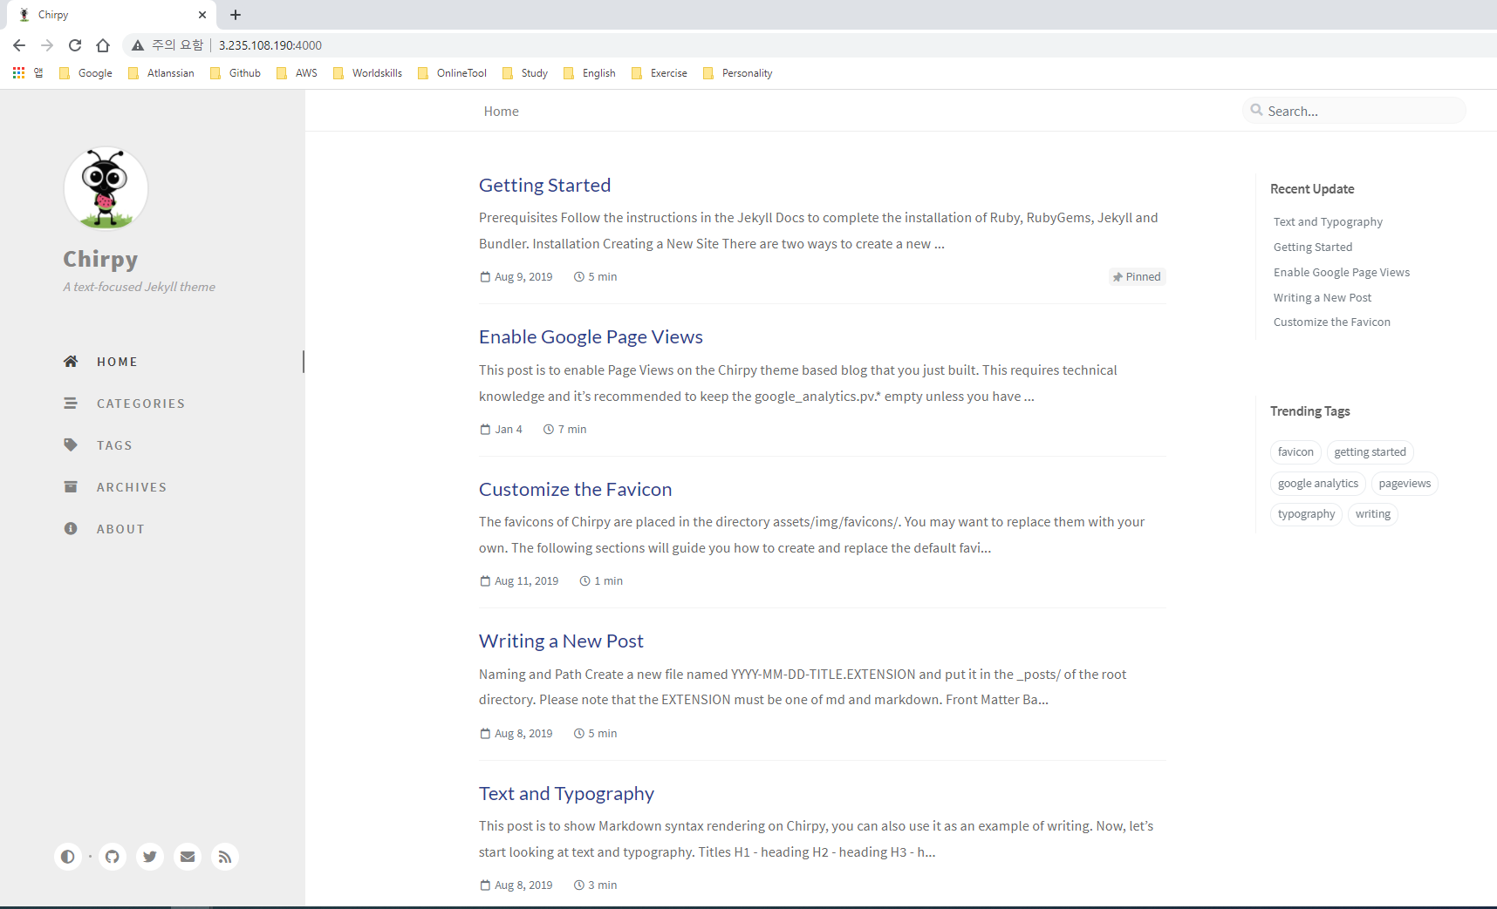Image resolution: width=1497 pixels, height=909 pixels.
Task: Toggle dark mode with the half-circle icon
Action: (x=67, y=857)
